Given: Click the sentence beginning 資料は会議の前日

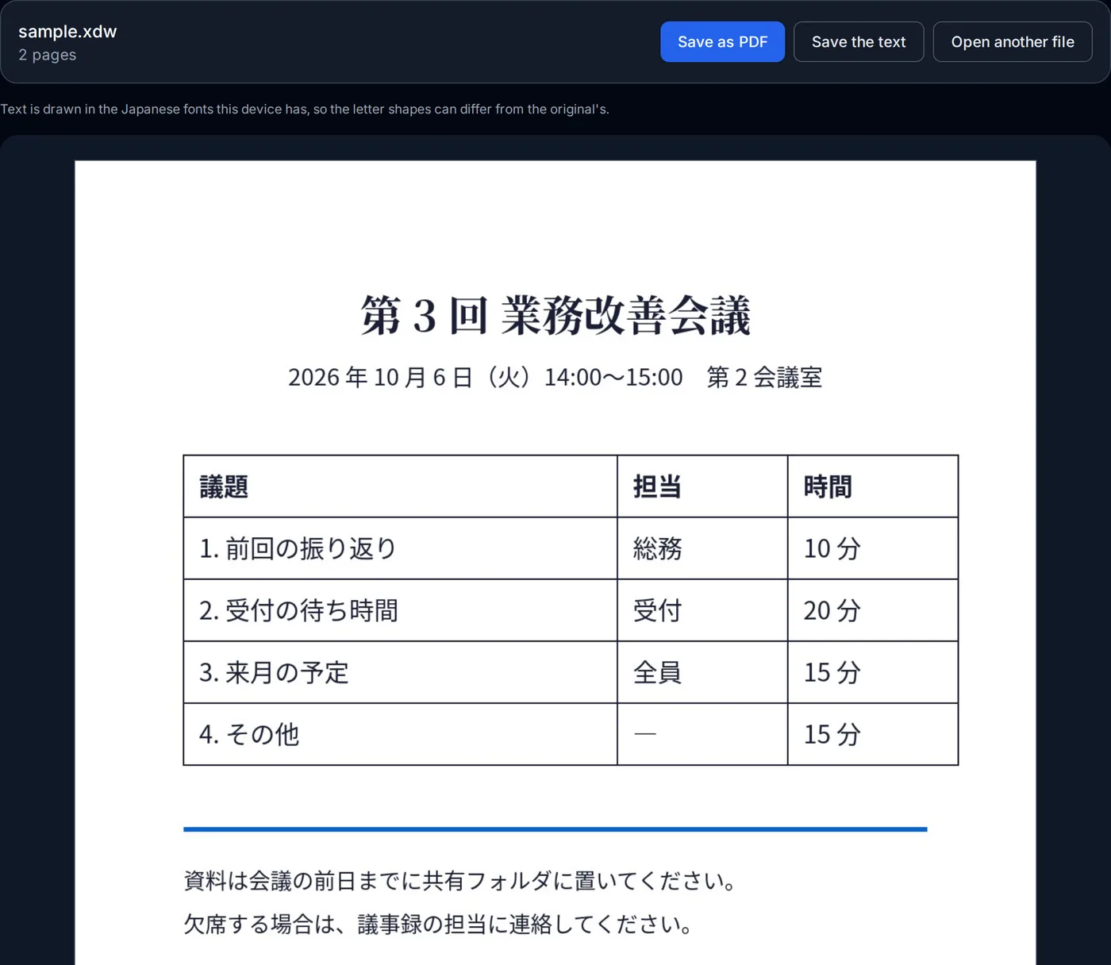Looking at the screenshot, I should [x=462, y=881].
